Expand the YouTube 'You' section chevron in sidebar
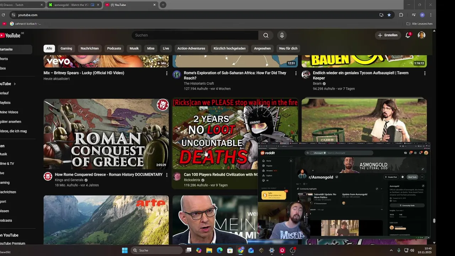 point(15,84)
